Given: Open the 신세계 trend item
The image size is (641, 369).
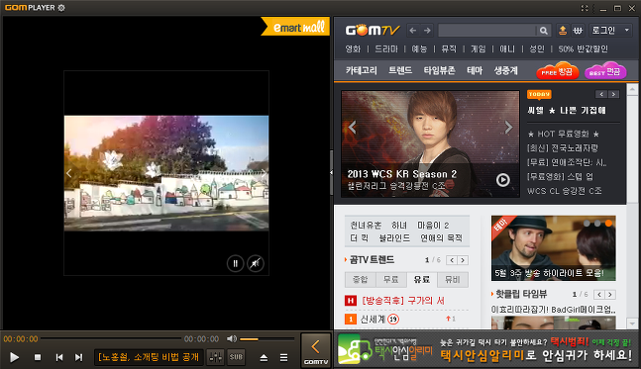Looking at the screenshot, I should click(373, 320).
